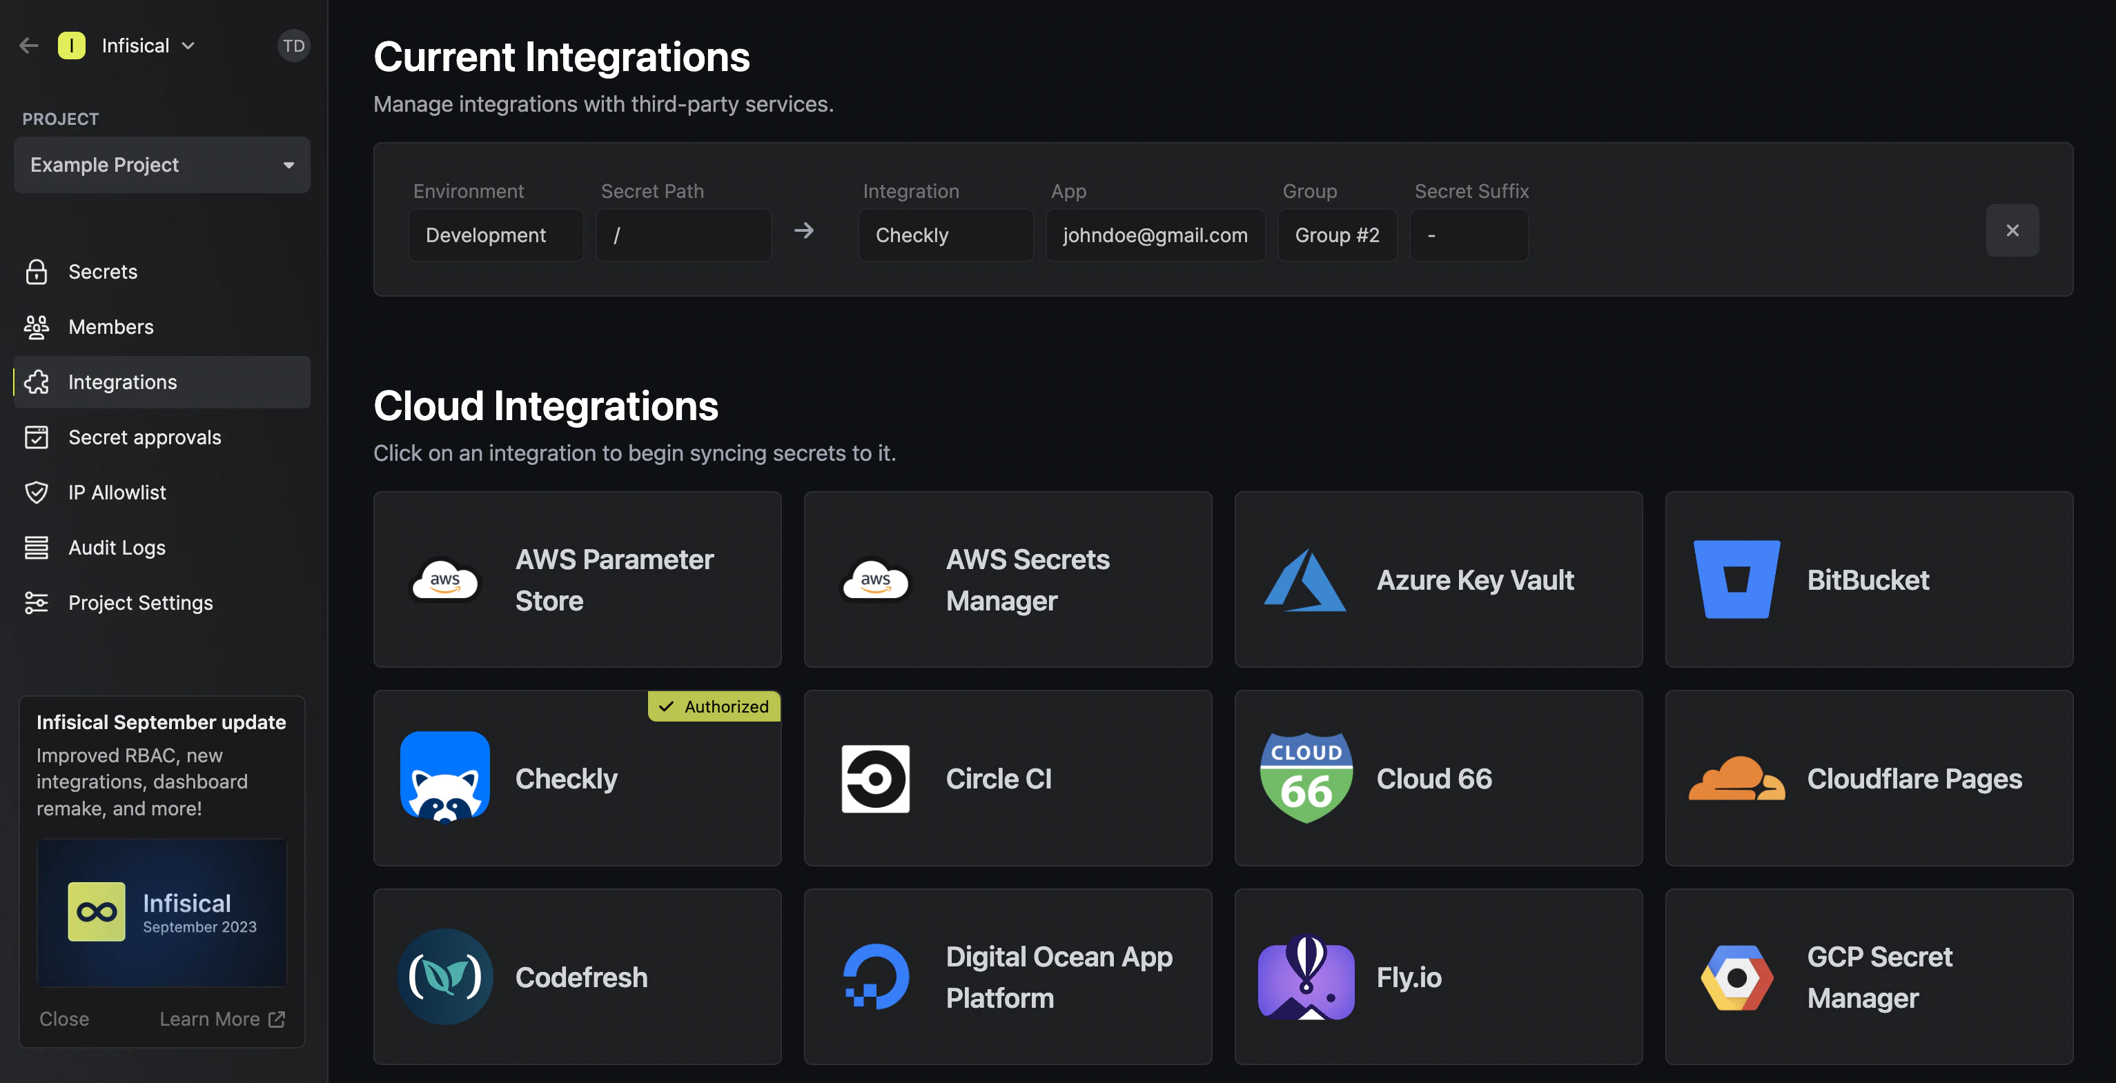
Task: Click the Fly.io card label
Action: 1408,977
